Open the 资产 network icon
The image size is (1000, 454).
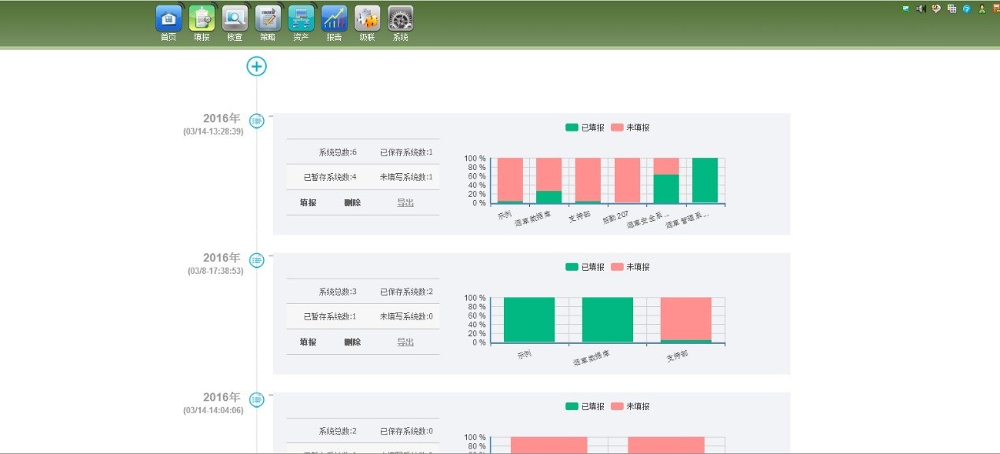(301, 19)
